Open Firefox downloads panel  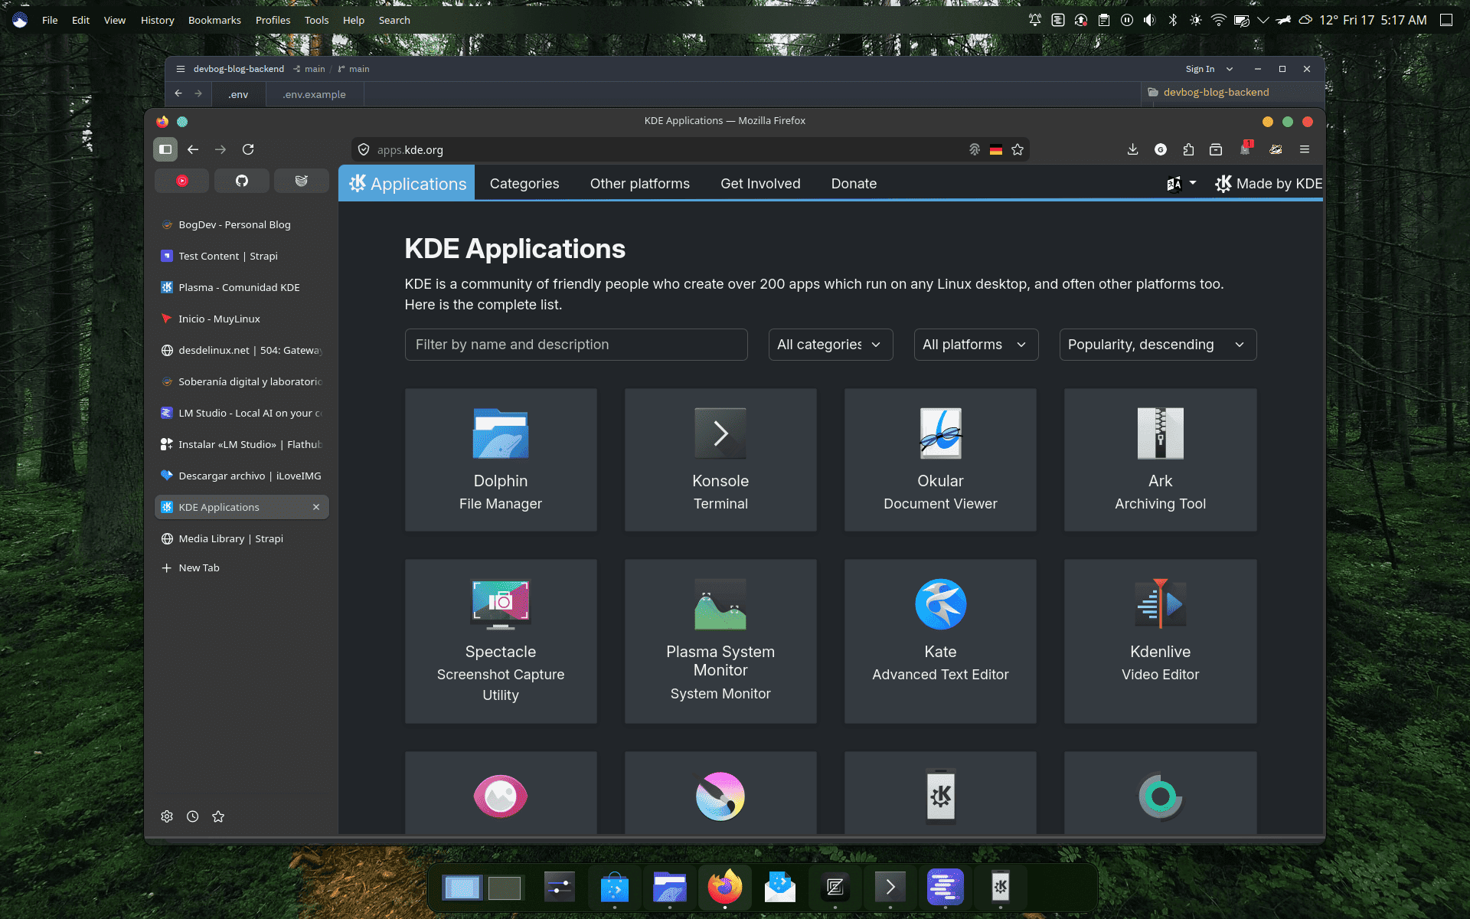(x=1132, y=149)
